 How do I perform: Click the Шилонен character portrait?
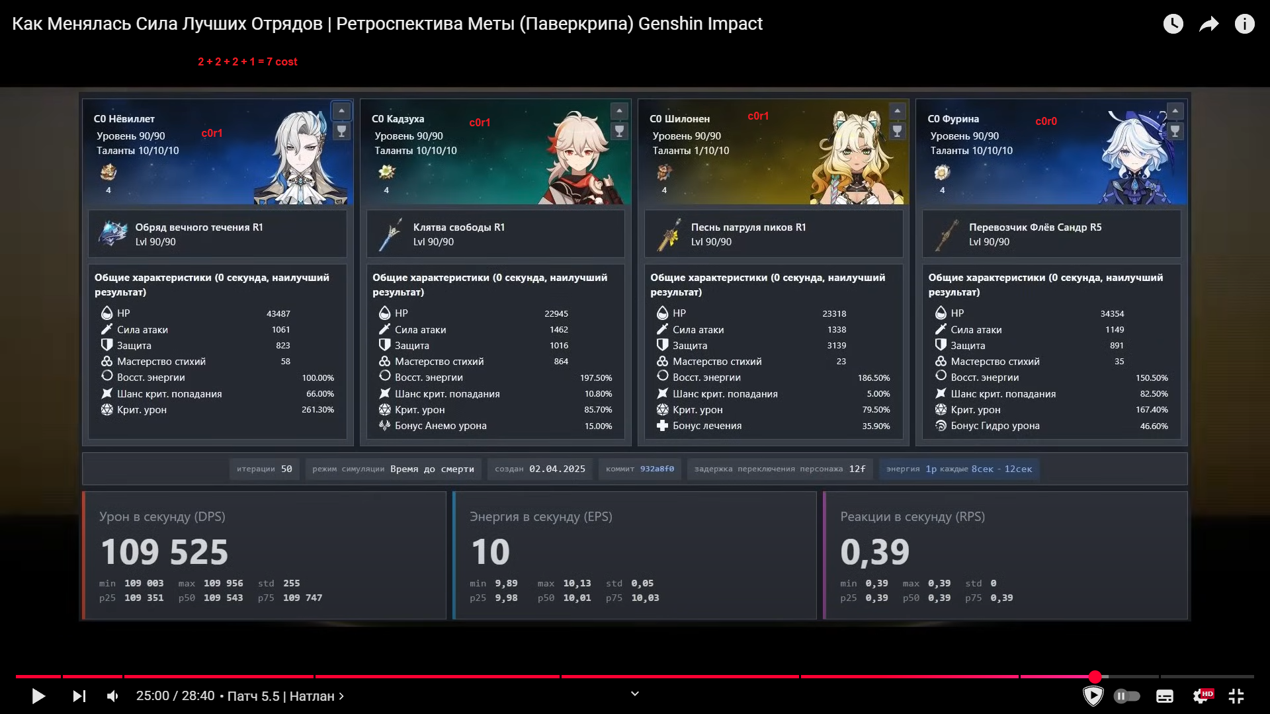click(857, 157)
